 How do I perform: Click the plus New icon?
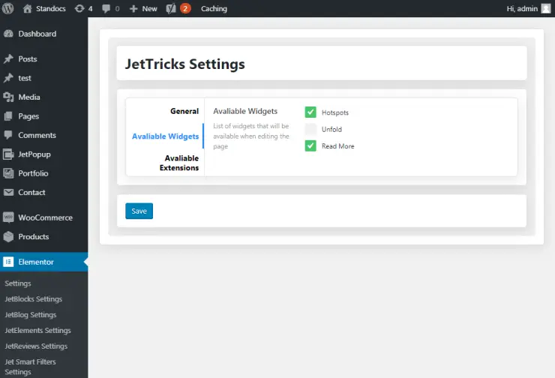pyautogui.click(x=133, y=8)
